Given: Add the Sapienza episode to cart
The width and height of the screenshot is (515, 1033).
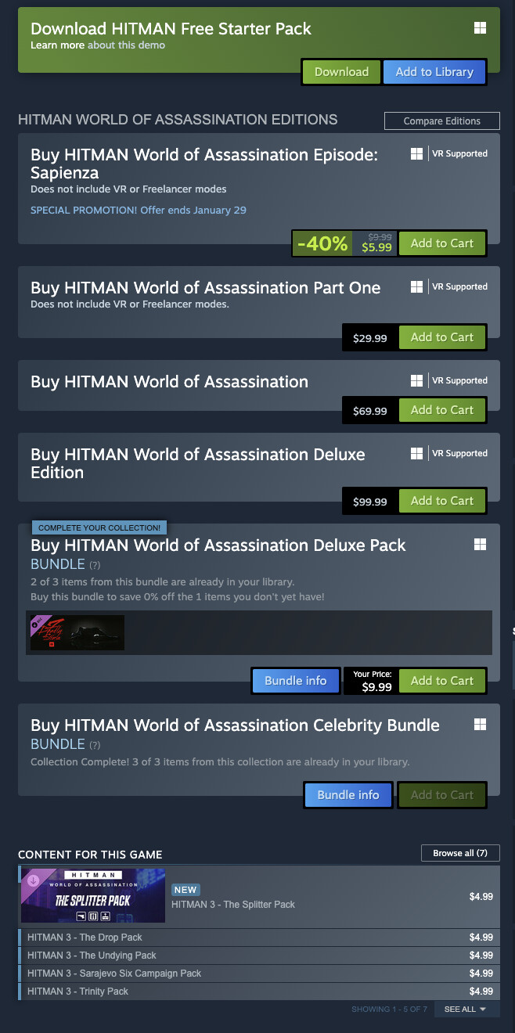Looking at the screenshot, I should pos(442,243).
